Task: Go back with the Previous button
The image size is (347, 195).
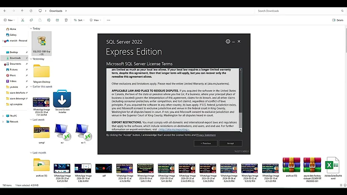Action: pos(206,143)
